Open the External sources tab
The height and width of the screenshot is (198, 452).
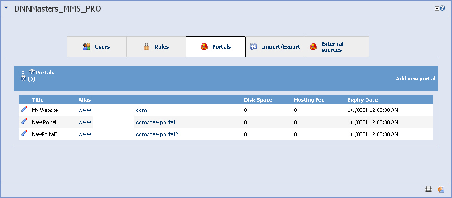[337, 47]
